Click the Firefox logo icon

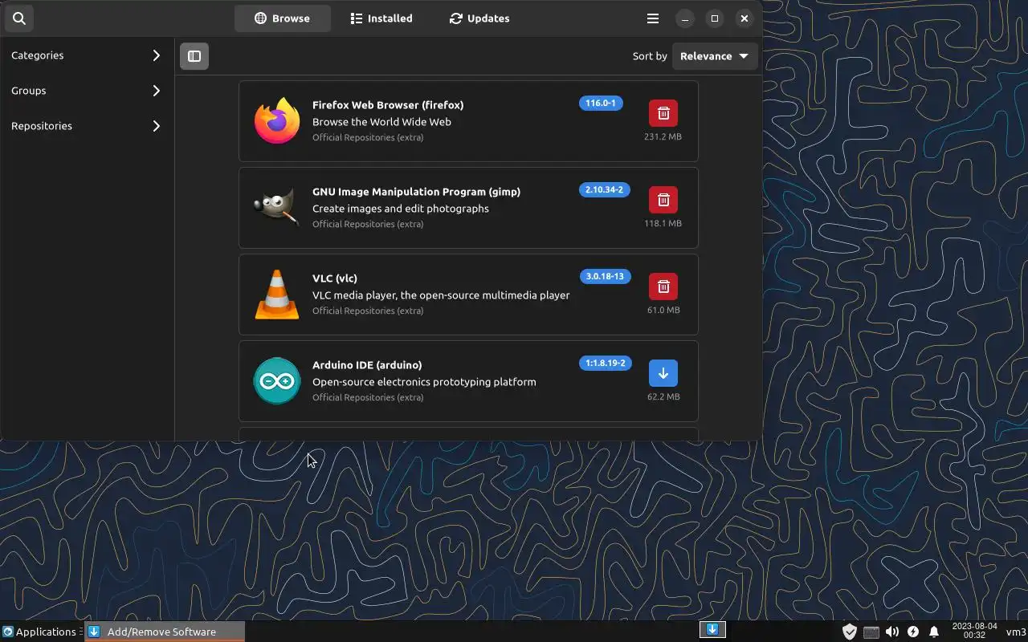[277, 121]
